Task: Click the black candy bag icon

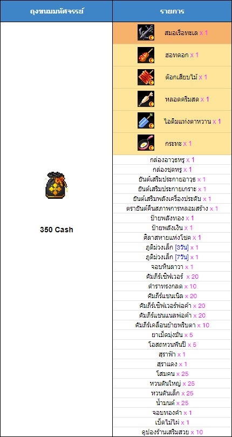Action: 56,185
